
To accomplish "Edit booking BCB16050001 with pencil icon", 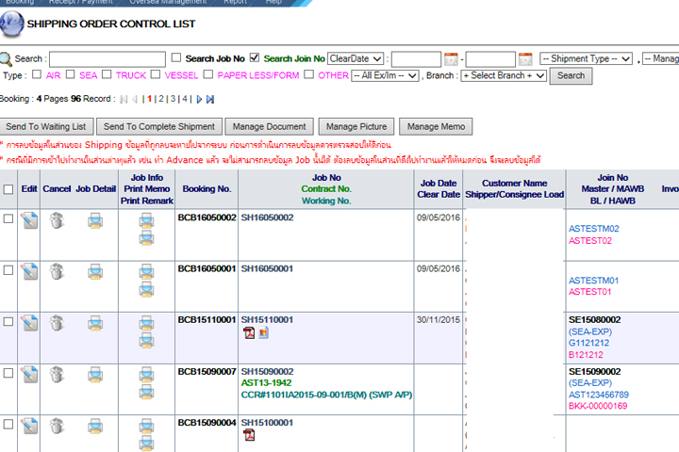I will pyautogui.click(x=29, y=271).
